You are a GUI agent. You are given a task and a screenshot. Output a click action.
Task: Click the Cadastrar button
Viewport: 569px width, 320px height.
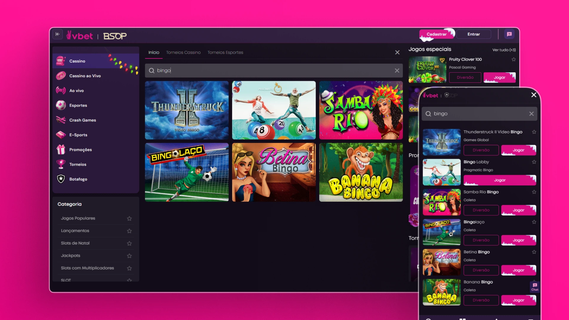click(437, 34)
